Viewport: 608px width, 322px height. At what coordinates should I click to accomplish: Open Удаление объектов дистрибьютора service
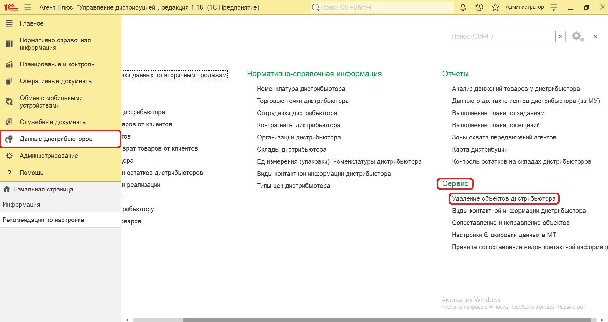(504, 198)
